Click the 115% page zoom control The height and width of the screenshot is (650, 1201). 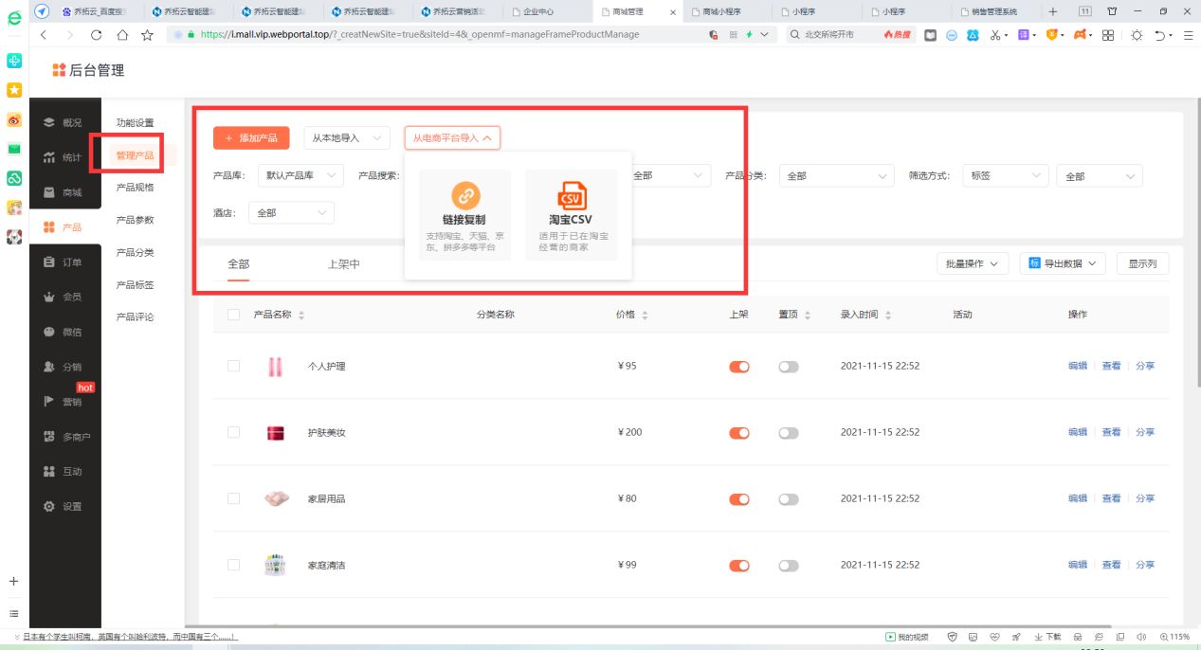pyautogui.click(x=1175, y=636)
